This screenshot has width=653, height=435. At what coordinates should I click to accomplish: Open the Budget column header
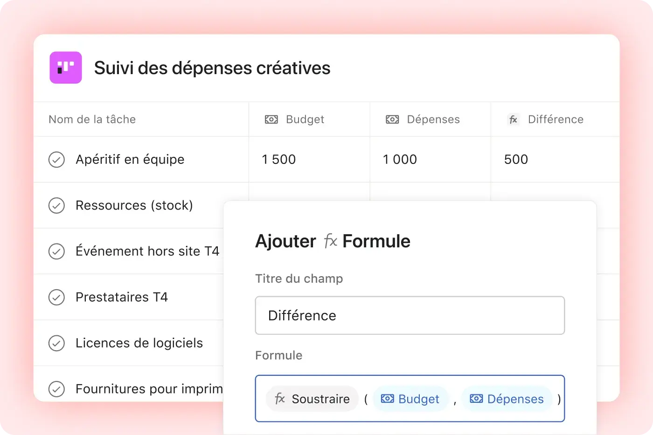[309, 119]
